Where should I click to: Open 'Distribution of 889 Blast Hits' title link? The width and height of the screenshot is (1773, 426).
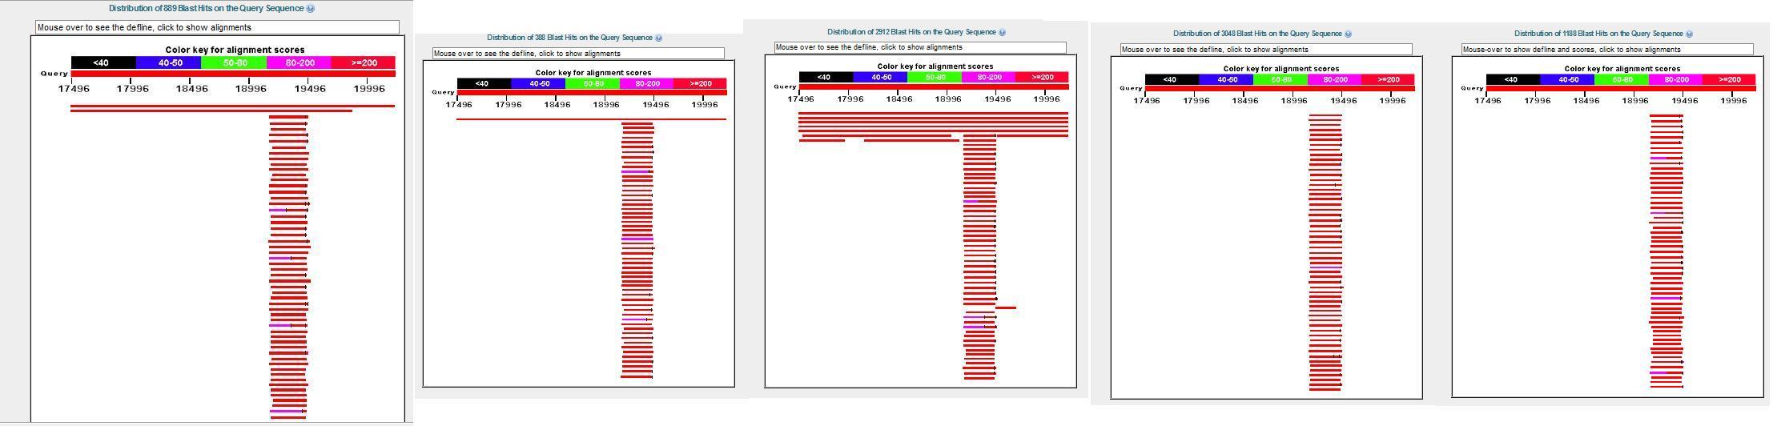pos(207,9)
